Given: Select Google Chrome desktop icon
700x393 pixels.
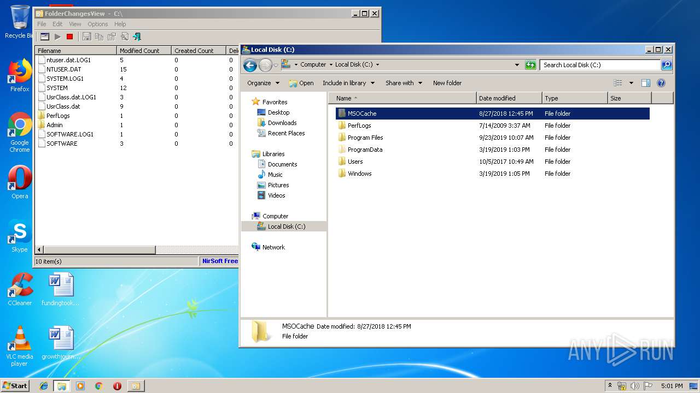Looking at the screenshot, I should 20,133.
